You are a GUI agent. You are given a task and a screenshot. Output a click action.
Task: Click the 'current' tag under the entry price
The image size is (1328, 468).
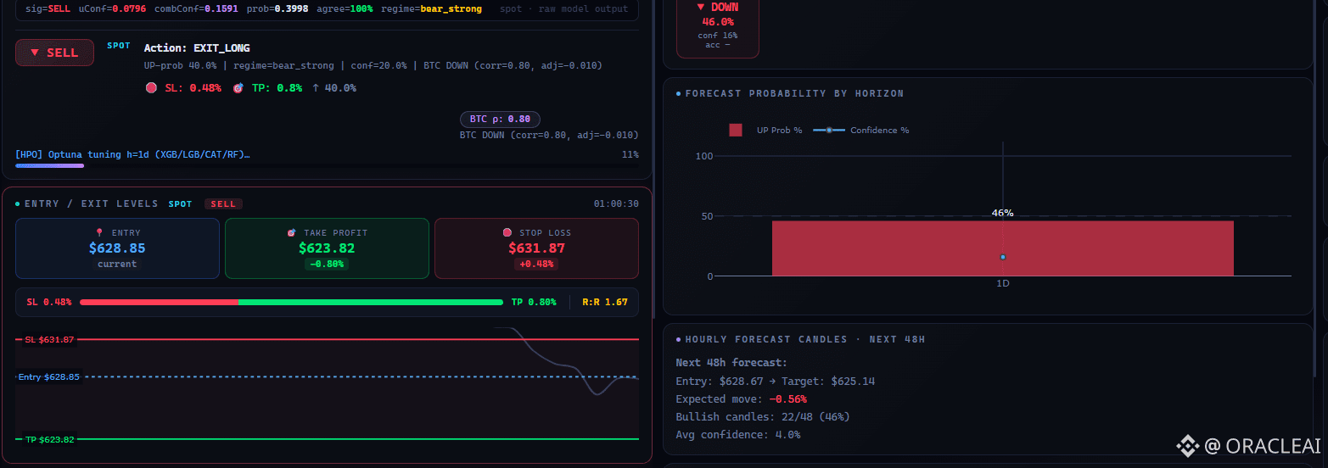point(117,264)
